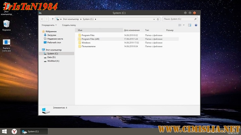Open the view options dropdown arrow

coord(184,25)
